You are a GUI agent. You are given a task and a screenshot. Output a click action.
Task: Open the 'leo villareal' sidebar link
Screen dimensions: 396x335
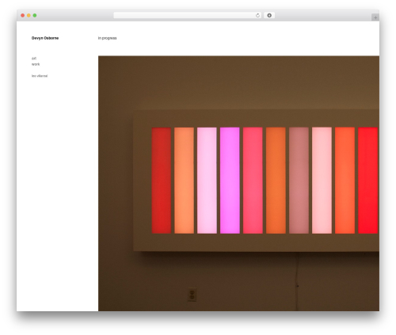pyautogui.click(x=40, y=76)
